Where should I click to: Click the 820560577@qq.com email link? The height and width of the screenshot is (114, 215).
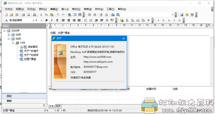(x=96, y=67)
